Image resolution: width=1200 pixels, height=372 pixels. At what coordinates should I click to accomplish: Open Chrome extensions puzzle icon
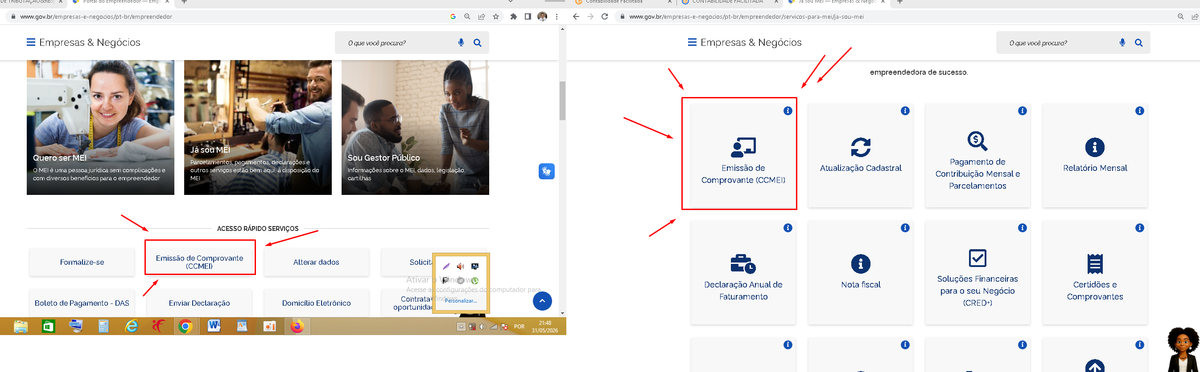point(513,17)
